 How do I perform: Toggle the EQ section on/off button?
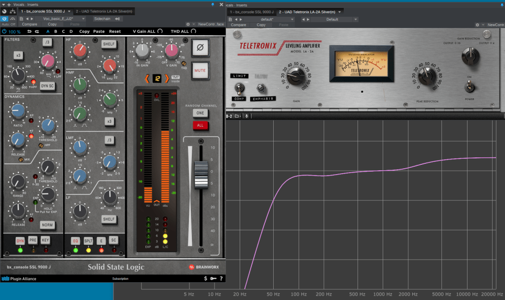[75, 241]
